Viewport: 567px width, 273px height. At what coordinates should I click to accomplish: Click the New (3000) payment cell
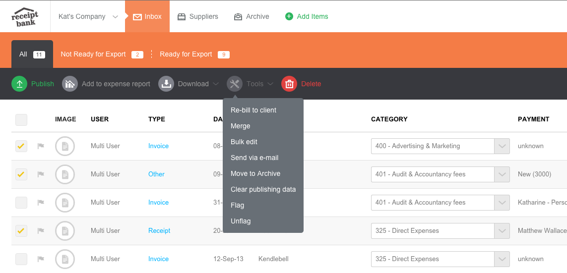[534, 174]
